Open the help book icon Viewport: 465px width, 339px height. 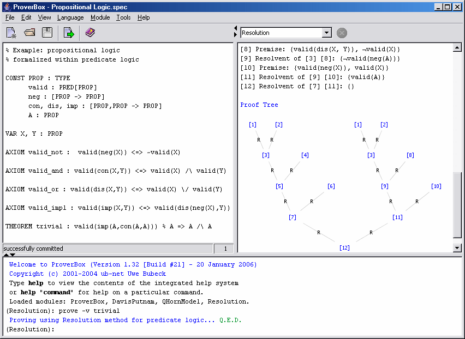(90, 32)
